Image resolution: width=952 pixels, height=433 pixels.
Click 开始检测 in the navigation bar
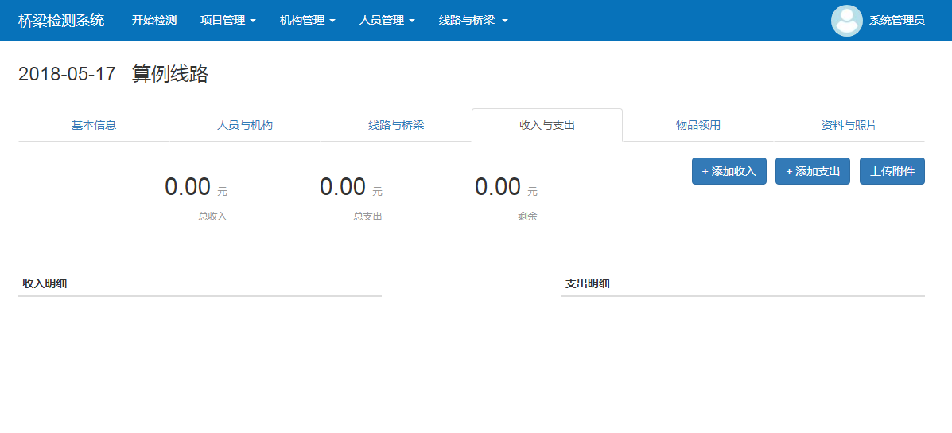point(154,21)
